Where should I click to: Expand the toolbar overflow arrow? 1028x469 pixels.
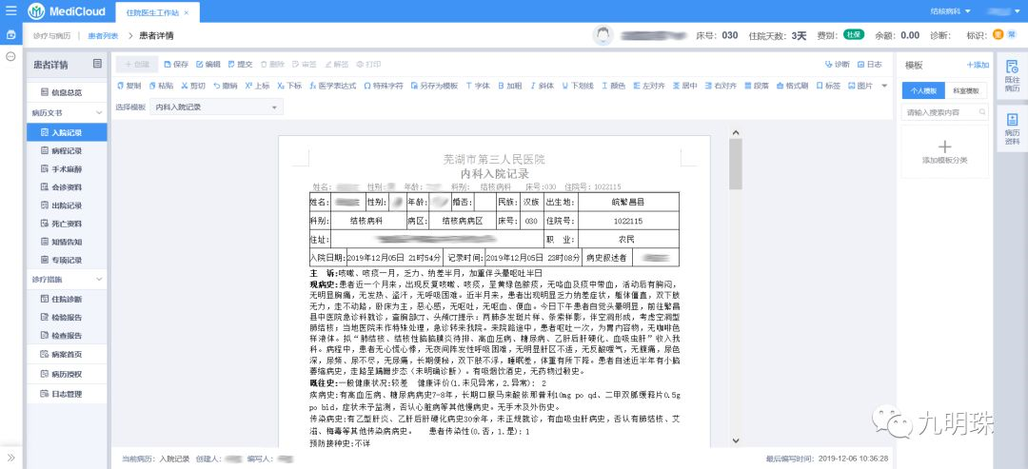click(x=883, y=86)
